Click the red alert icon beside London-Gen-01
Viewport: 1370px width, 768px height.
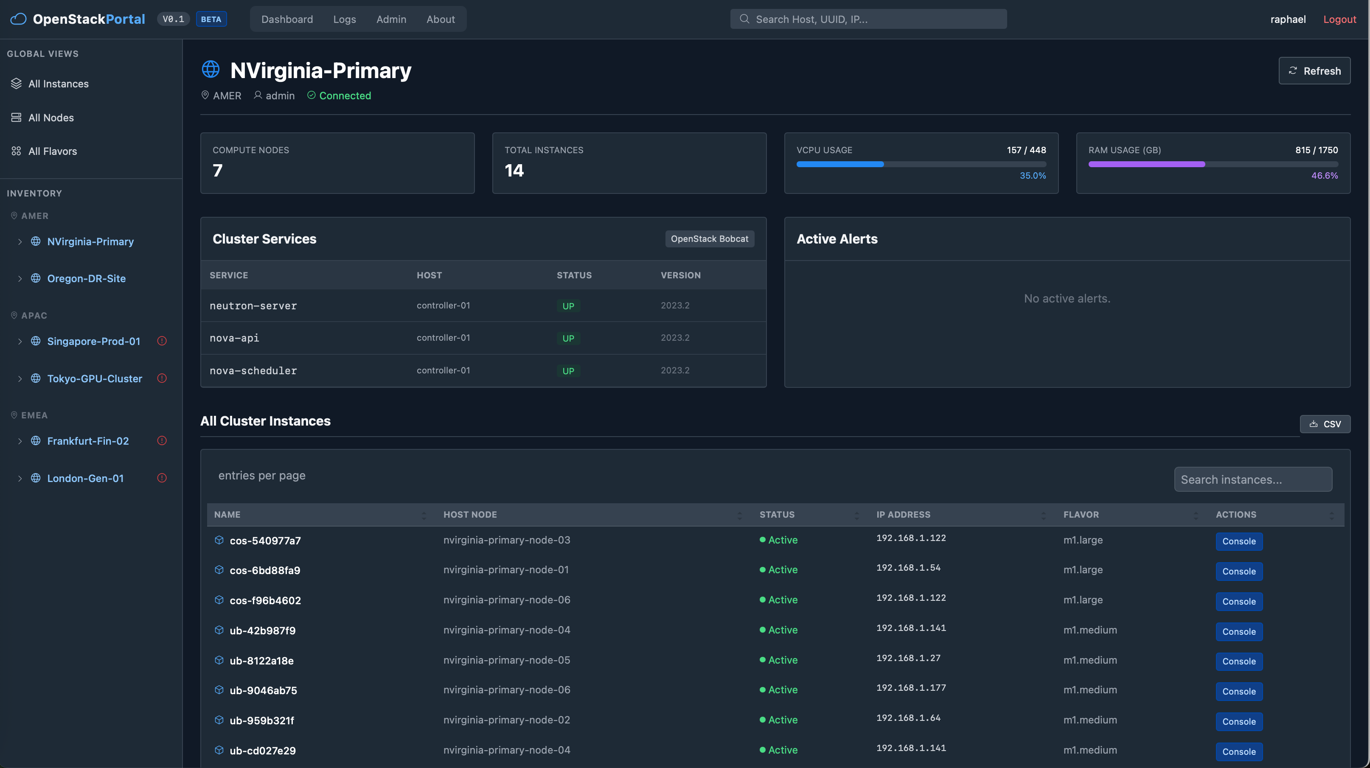(x=162, y=478)
